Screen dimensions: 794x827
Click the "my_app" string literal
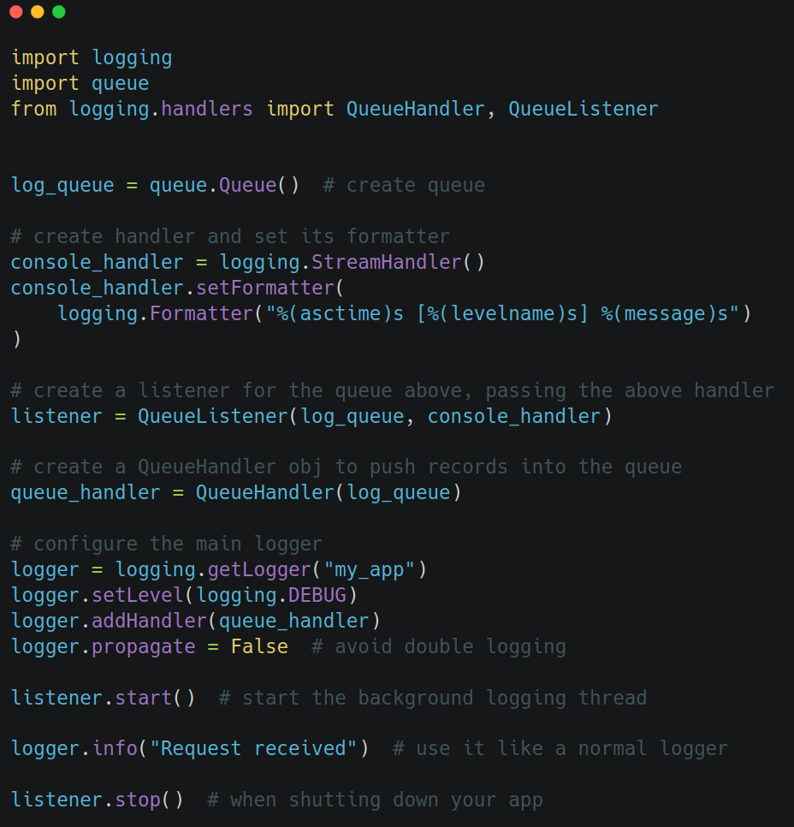(369, 569)
